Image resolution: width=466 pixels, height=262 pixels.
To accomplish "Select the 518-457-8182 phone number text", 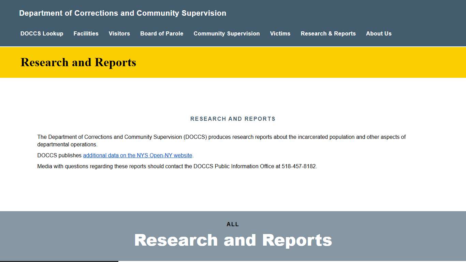I will (x=298, y=166).
